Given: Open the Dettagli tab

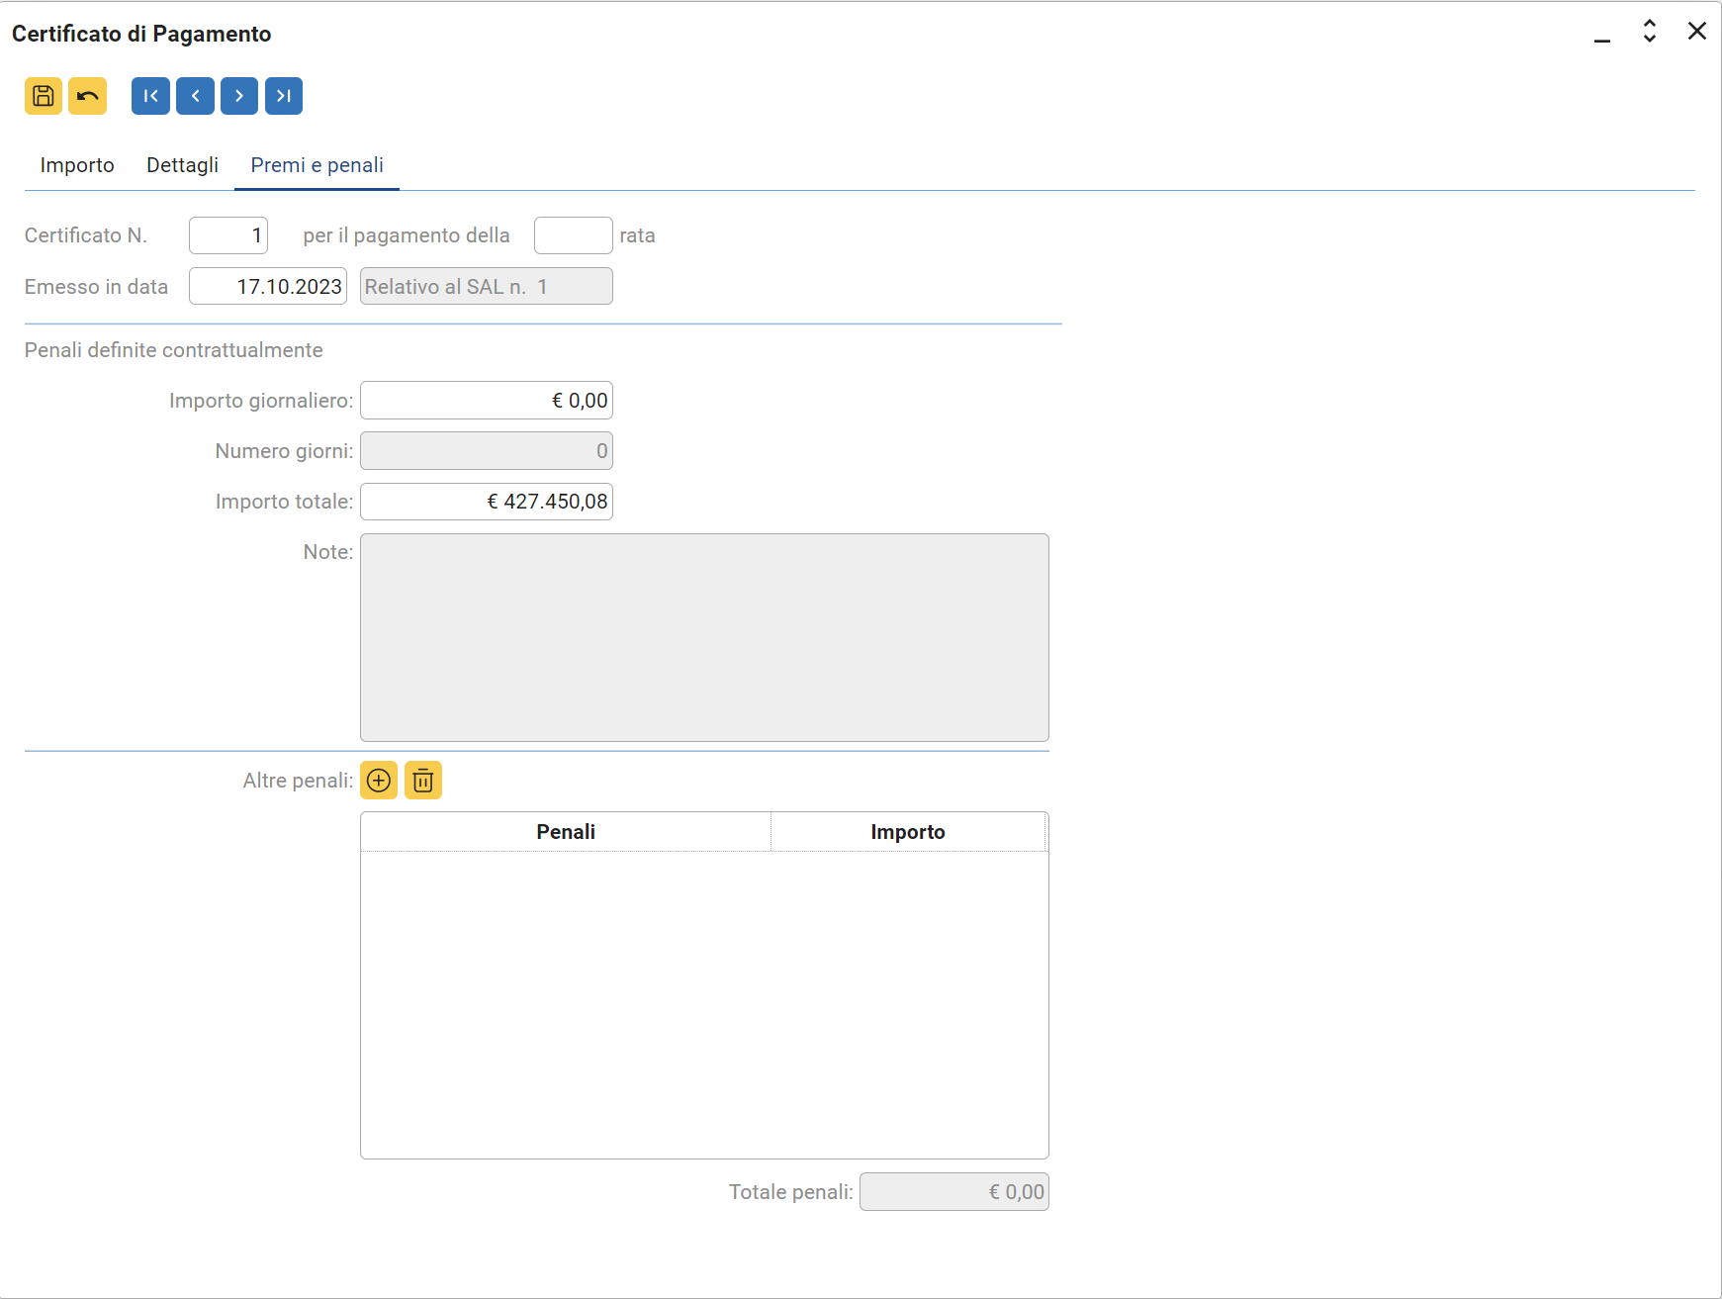Looking at the screenshot, I should [x=182, y=165].
